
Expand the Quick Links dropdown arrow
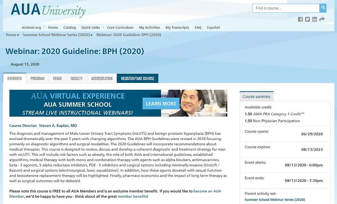(103, 27)
